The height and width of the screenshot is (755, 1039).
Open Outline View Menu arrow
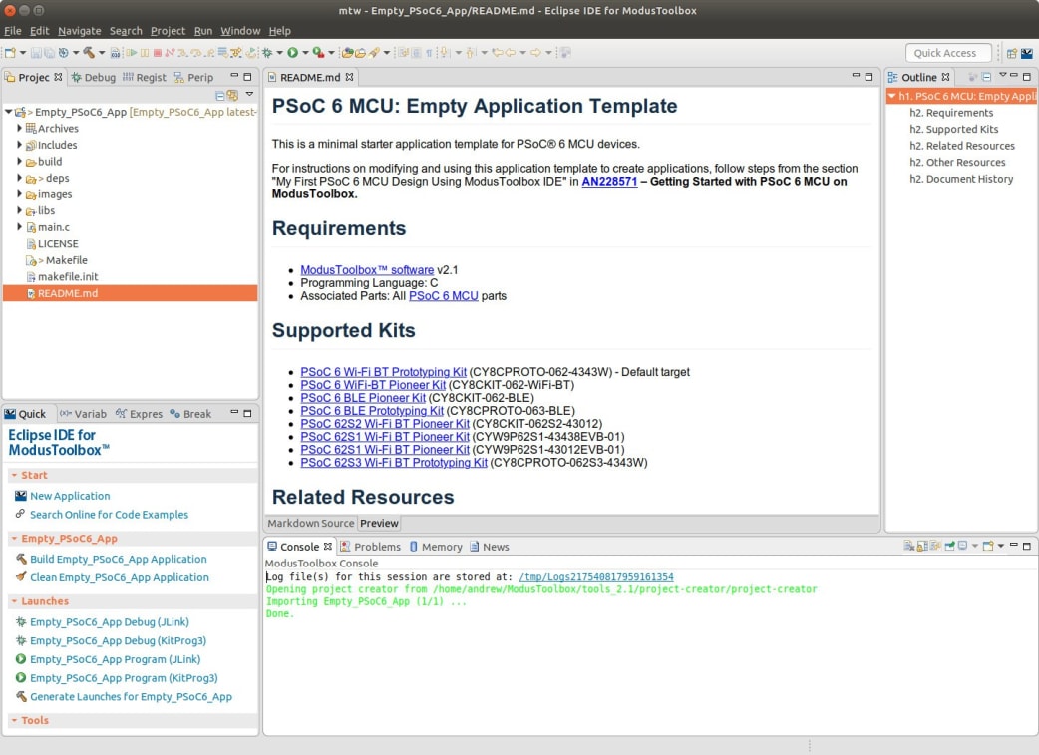click(x=1002, y=76)
